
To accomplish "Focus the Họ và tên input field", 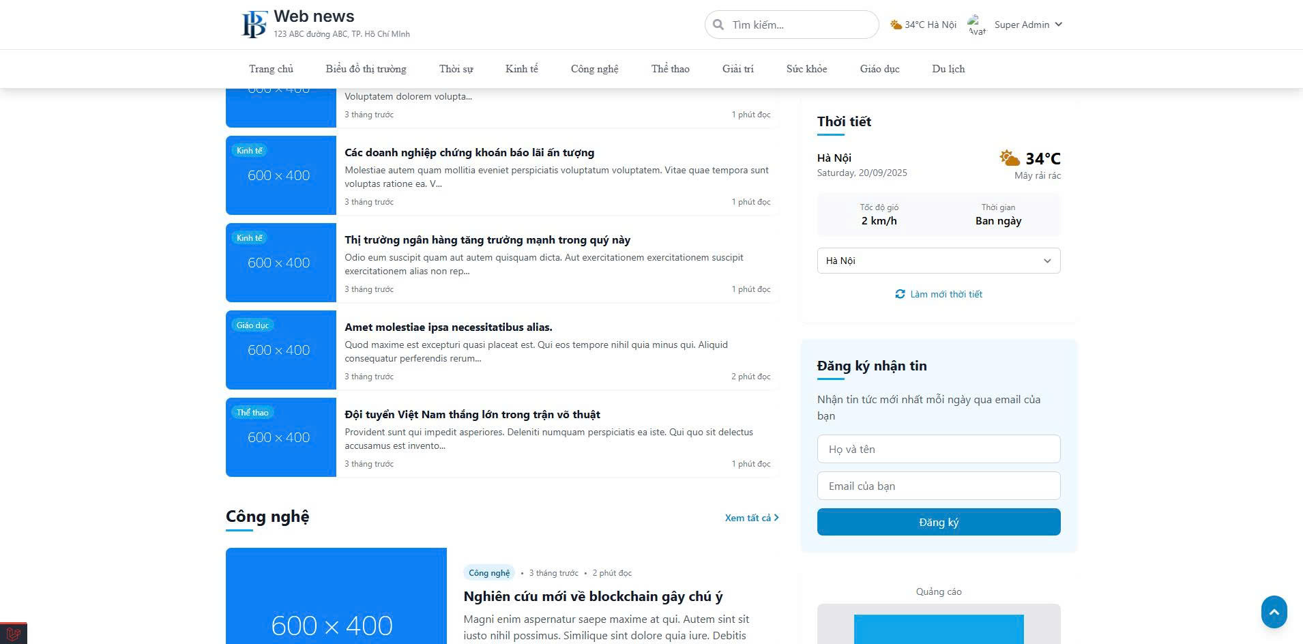I will click(x=938, y=449).
